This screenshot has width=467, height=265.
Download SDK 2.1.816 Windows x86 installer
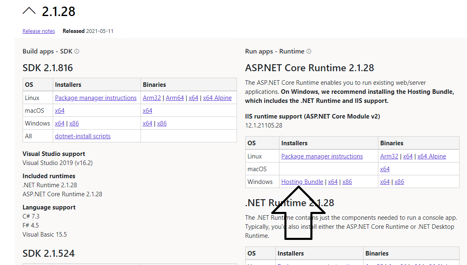pos(74,123)
